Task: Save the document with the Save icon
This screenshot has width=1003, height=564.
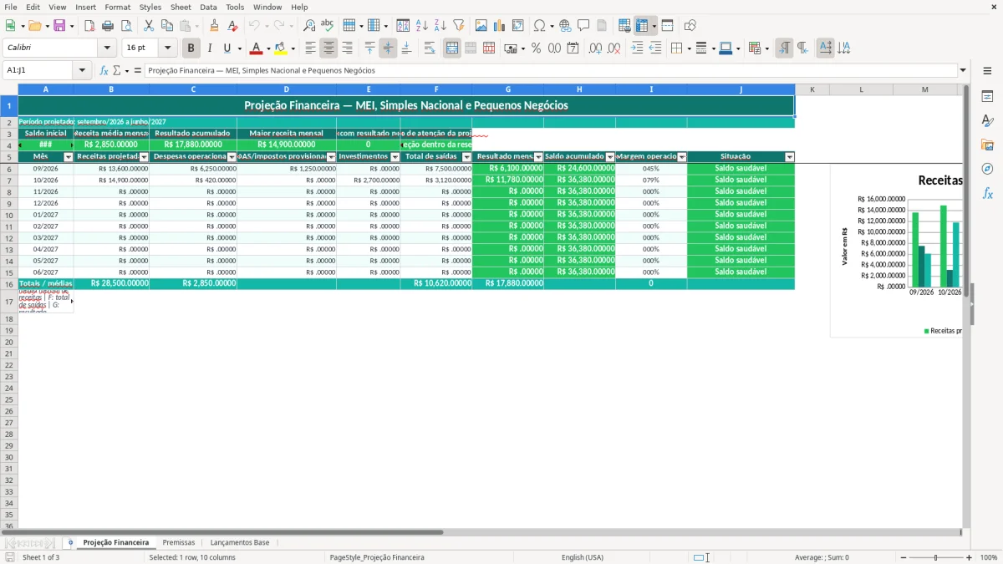Action: click(59, 26)
